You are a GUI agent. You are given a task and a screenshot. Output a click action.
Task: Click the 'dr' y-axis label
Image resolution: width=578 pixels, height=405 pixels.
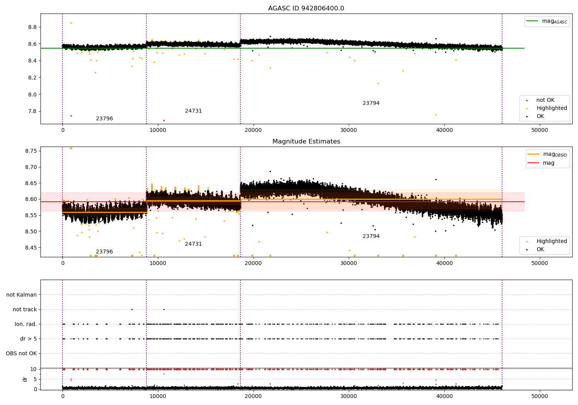click(x=25, y=379)
